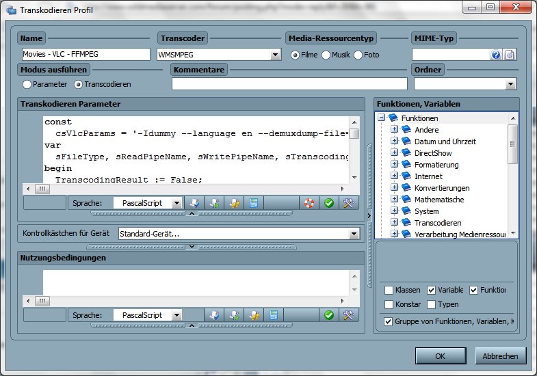Viewport: 537px width, 376px height.
Task: Enable the Klassen checkbox
Action: 389,290
